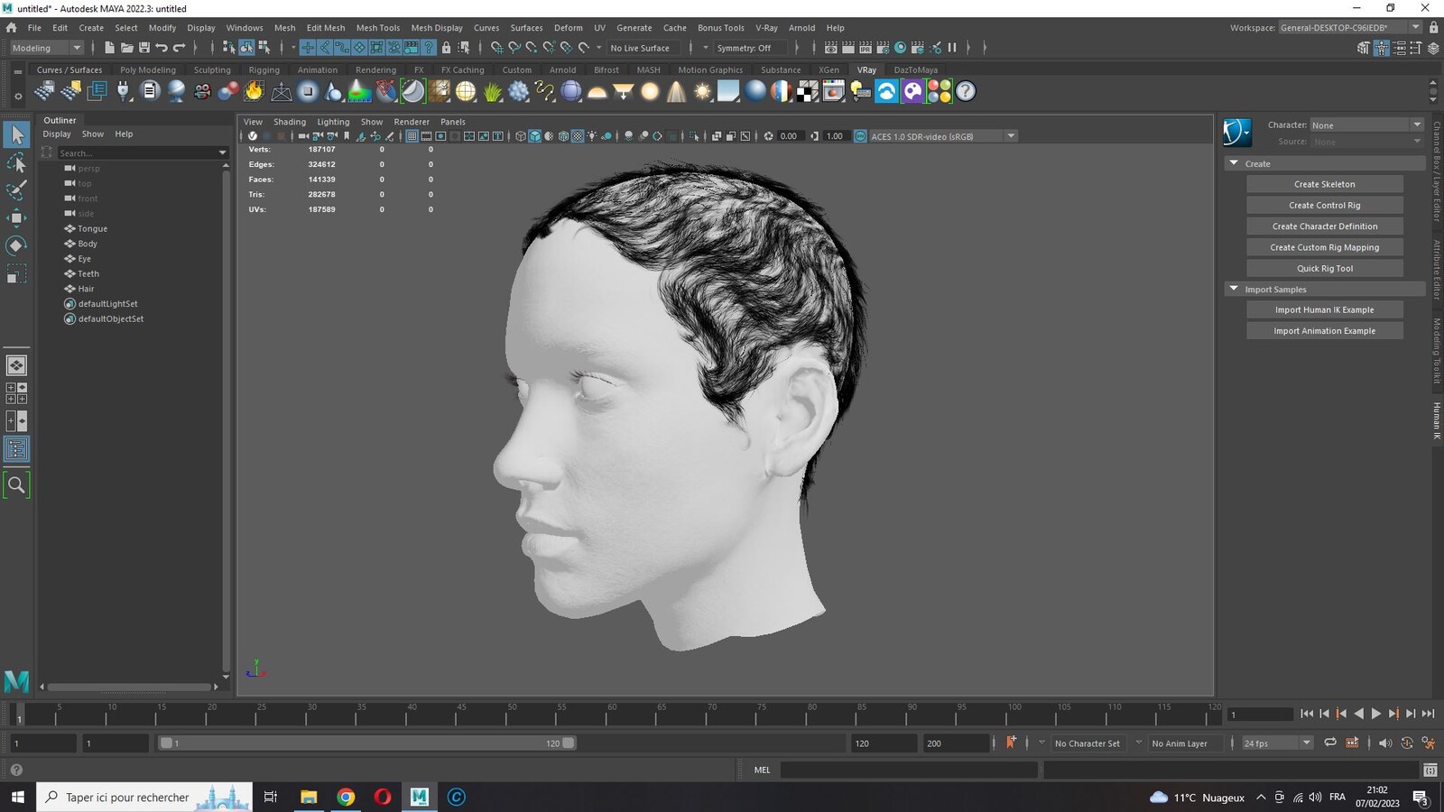Click the Create Skeleton button
This screenshot has width=1444, height=812.
[x=1324, y=184]
